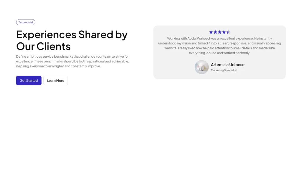Image resolution: width=302 pixels, height=176 pixels.
Task: Click the middle rating star
Action: (x=219, y=32)
